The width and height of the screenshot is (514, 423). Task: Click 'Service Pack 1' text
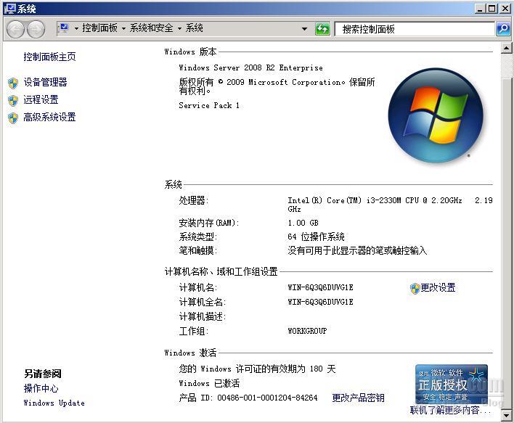pyautogui.click(x=209, y=105)
